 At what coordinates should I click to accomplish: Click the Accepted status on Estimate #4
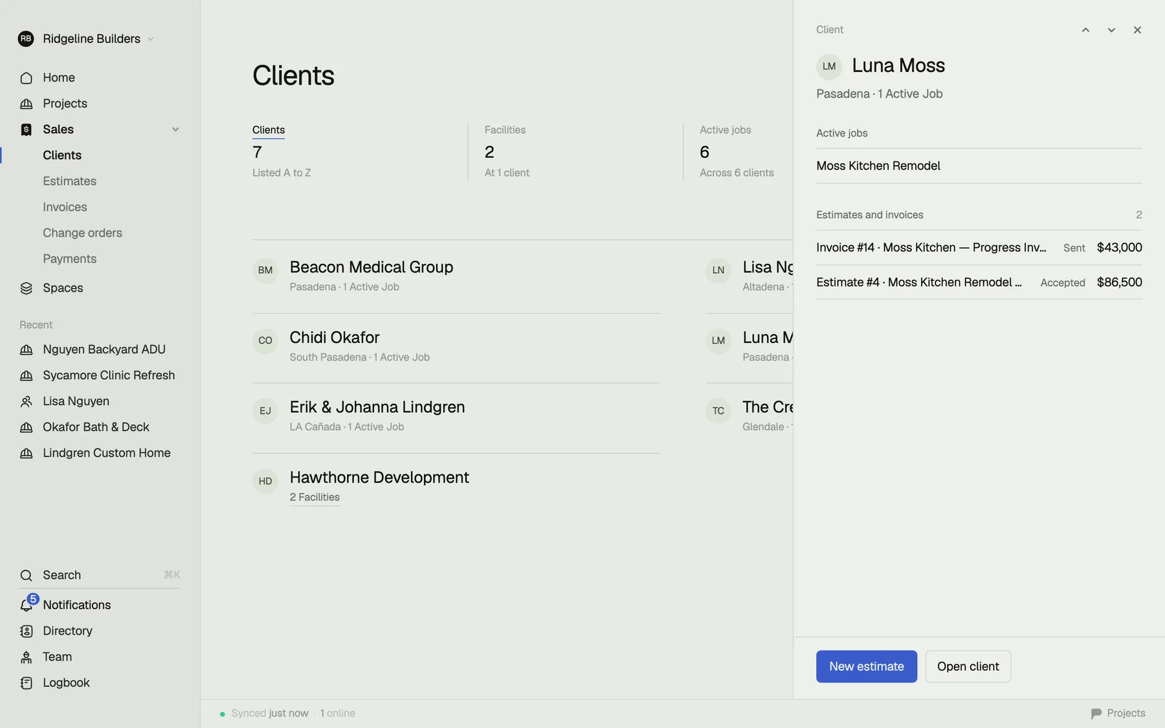click(x=1062, y=283)
